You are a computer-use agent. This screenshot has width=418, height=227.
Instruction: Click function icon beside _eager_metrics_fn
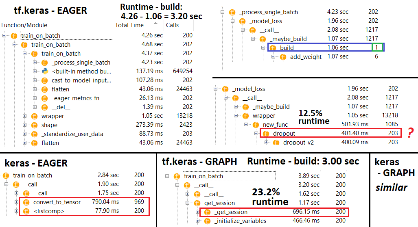45,98
